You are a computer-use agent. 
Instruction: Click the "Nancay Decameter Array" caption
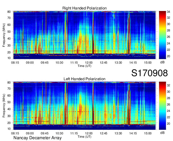[37, 138]
